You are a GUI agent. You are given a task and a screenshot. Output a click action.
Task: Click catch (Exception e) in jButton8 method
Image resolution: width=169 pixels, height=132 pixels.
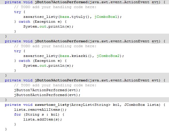40,61
